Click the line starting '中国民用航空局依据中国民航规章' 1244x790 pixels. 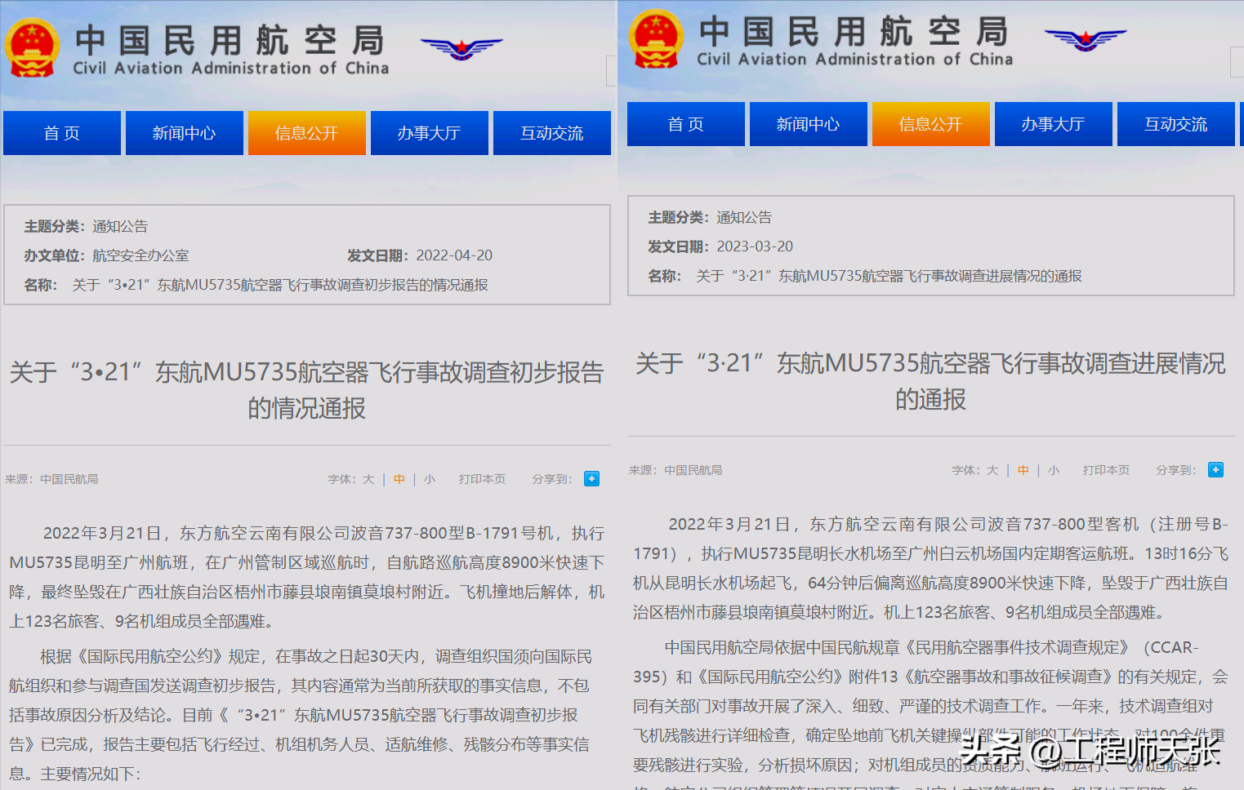[931, 648]
